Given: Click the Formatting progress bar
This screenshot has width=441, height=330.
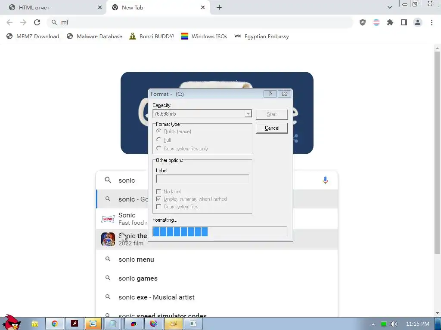Looking at the screenshot, I should (220, 232).
